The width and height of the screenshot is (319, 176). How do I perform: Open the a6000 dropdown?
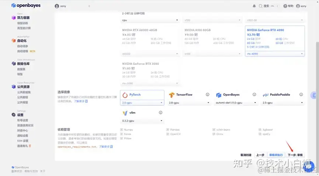coord(150,54)
